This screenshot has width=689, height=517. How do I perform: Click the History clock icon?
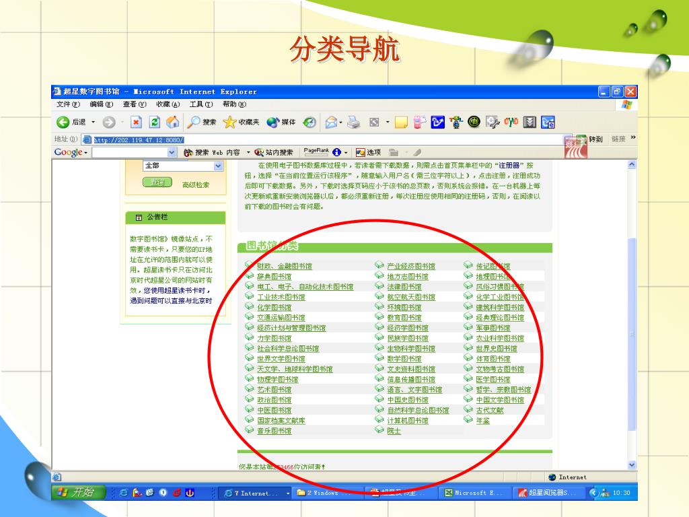coord(310,123)
